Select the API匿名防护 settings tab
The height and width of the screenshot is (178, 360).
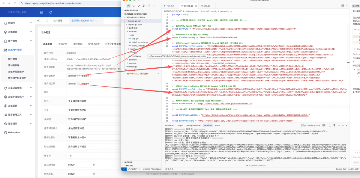point(94,44)
